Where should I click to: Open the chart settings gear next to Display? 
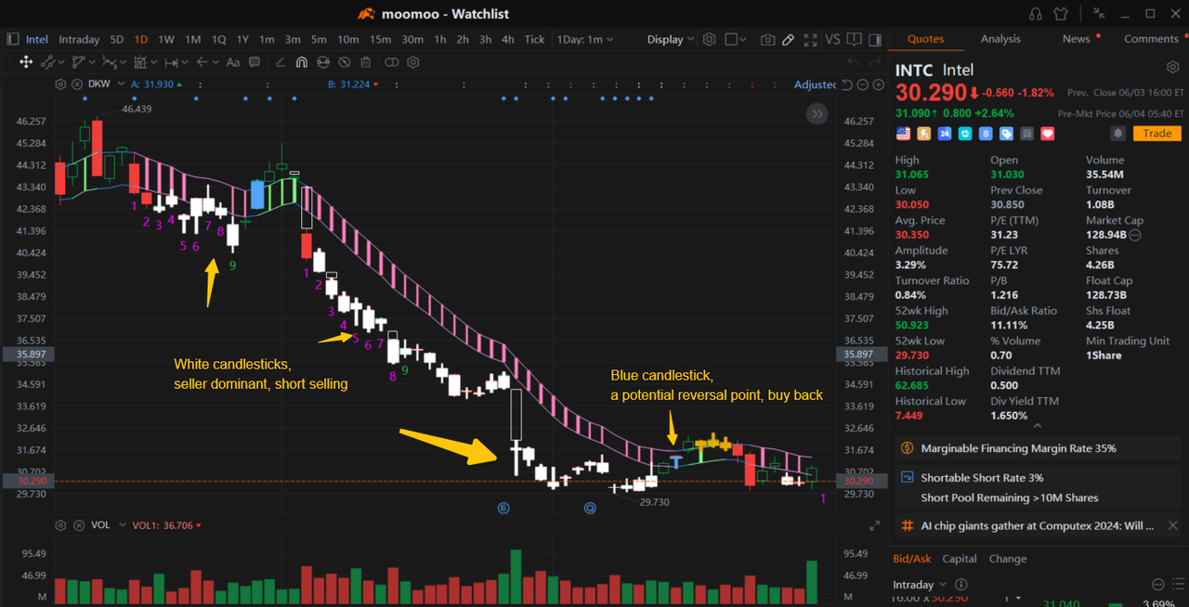[x=710, y=40]
